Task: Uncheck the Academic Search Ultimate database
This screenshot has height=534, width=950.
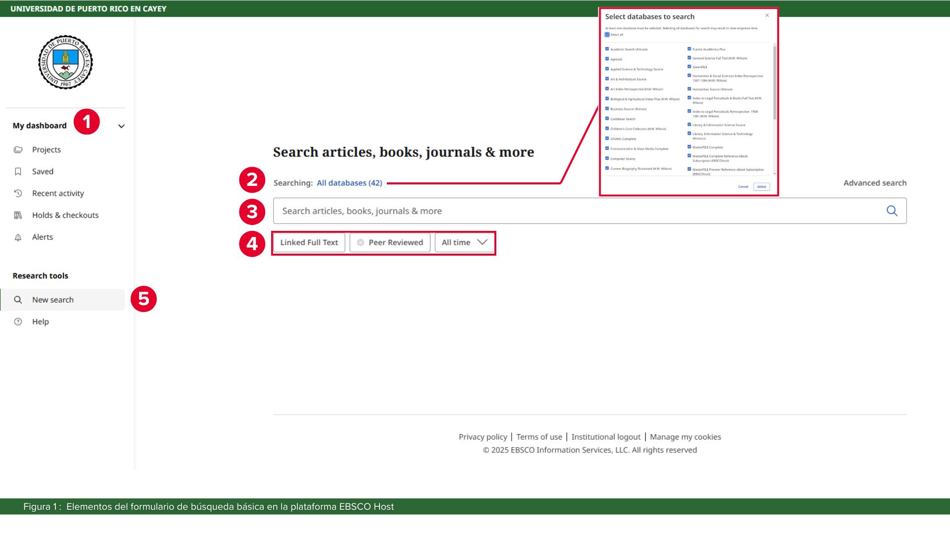Action: 607,49
